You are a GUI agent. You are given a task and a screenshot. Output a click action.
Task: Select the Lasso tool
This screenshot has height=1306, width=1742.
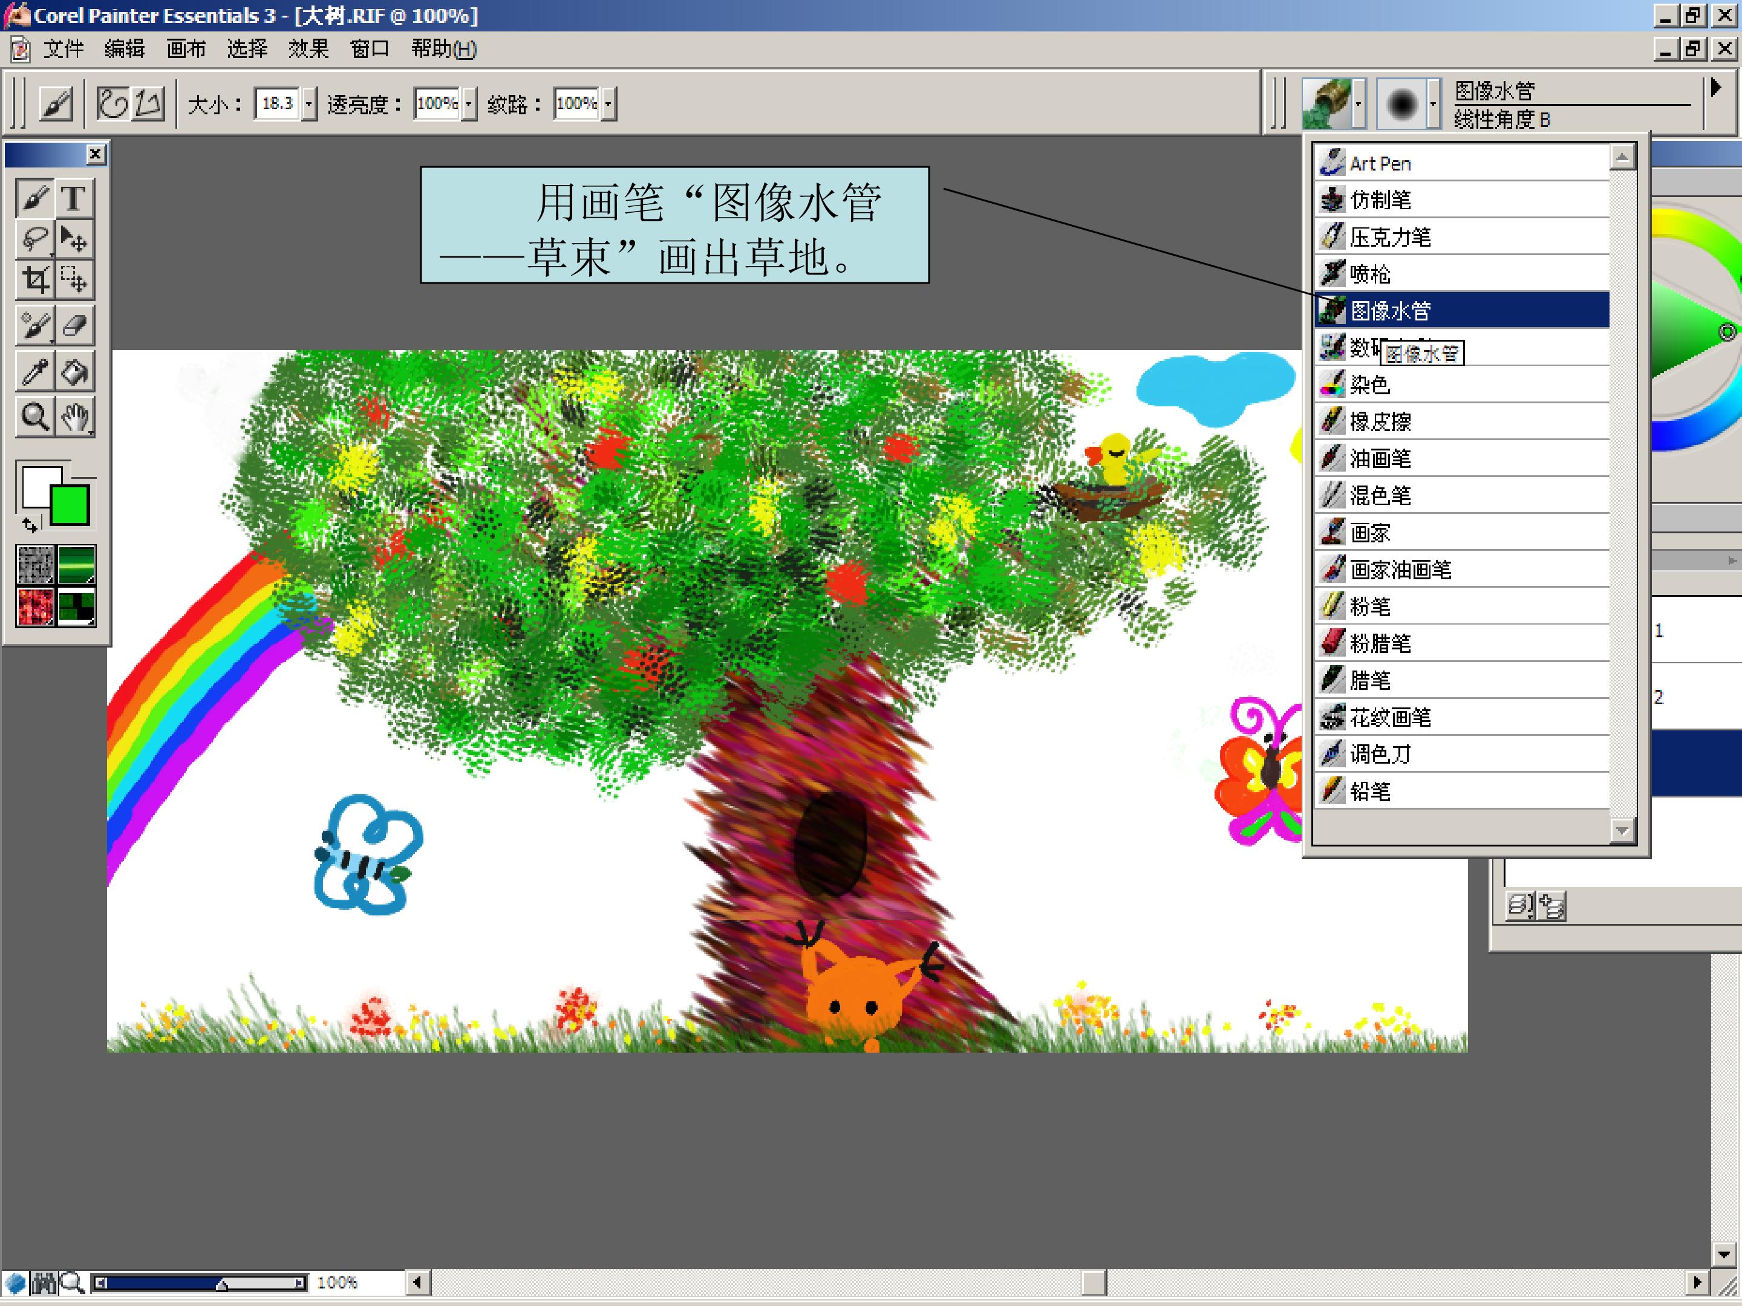(x=34, y=239)
